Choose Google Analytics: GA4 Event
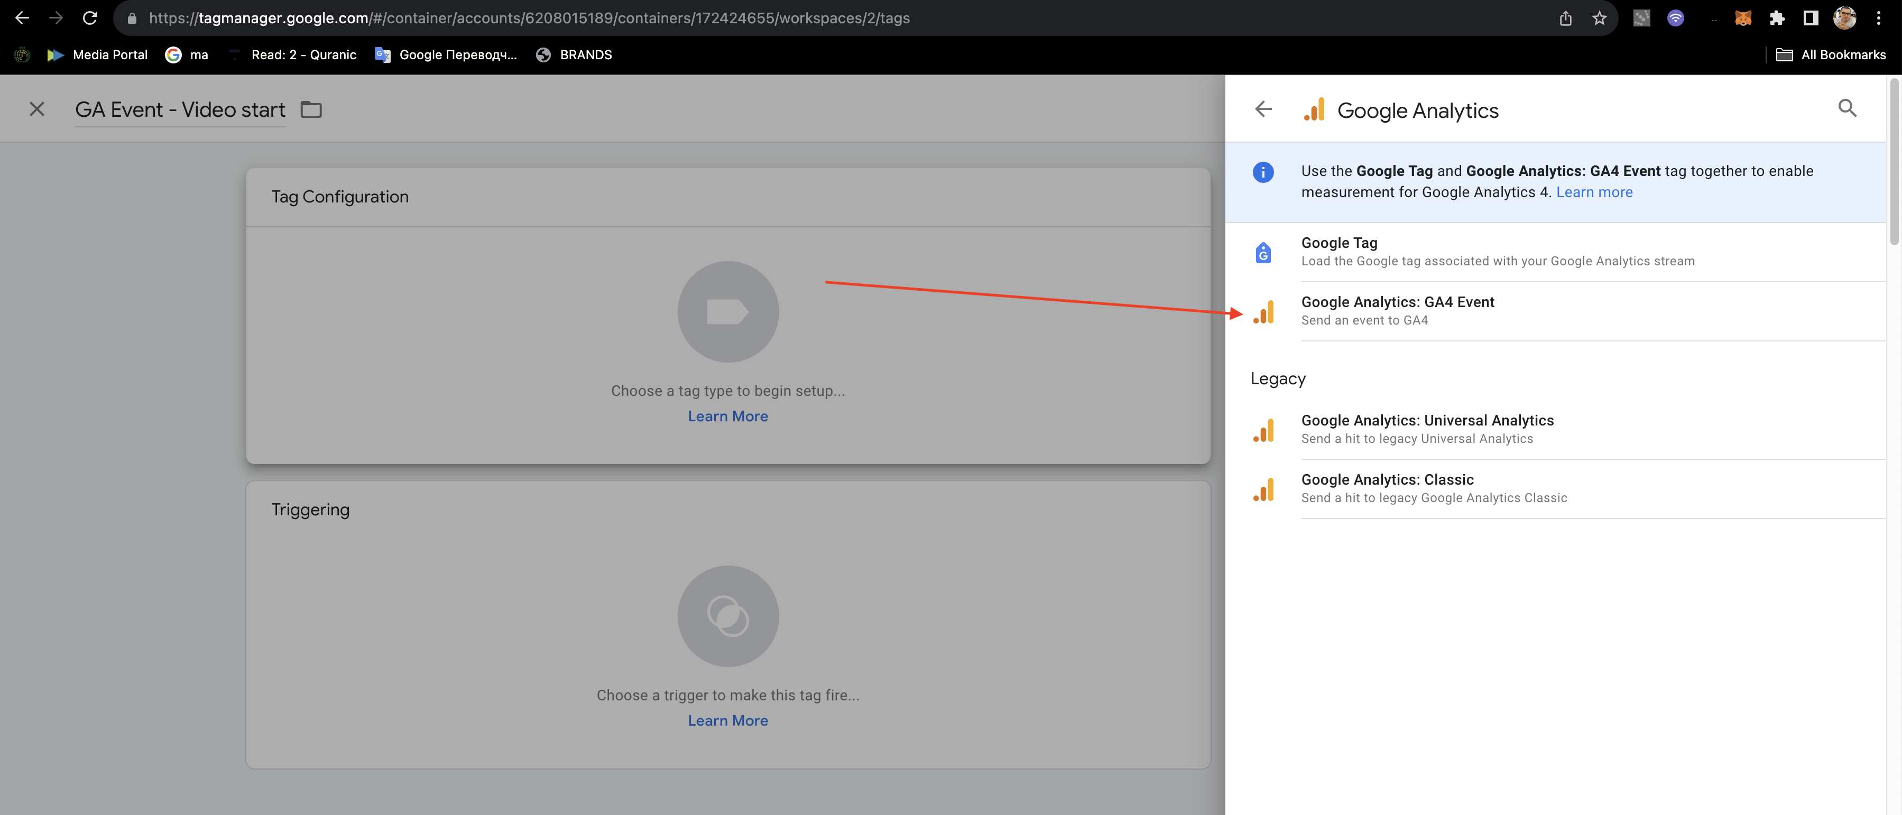1902x815 pixels. tap(1556, 311)
